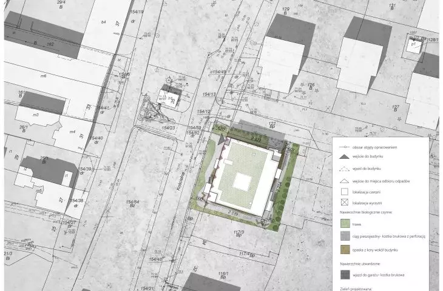This screenshot has height=291, width=443.
Task: Select the brown bark border legend swatch
Action: (345, 250)
